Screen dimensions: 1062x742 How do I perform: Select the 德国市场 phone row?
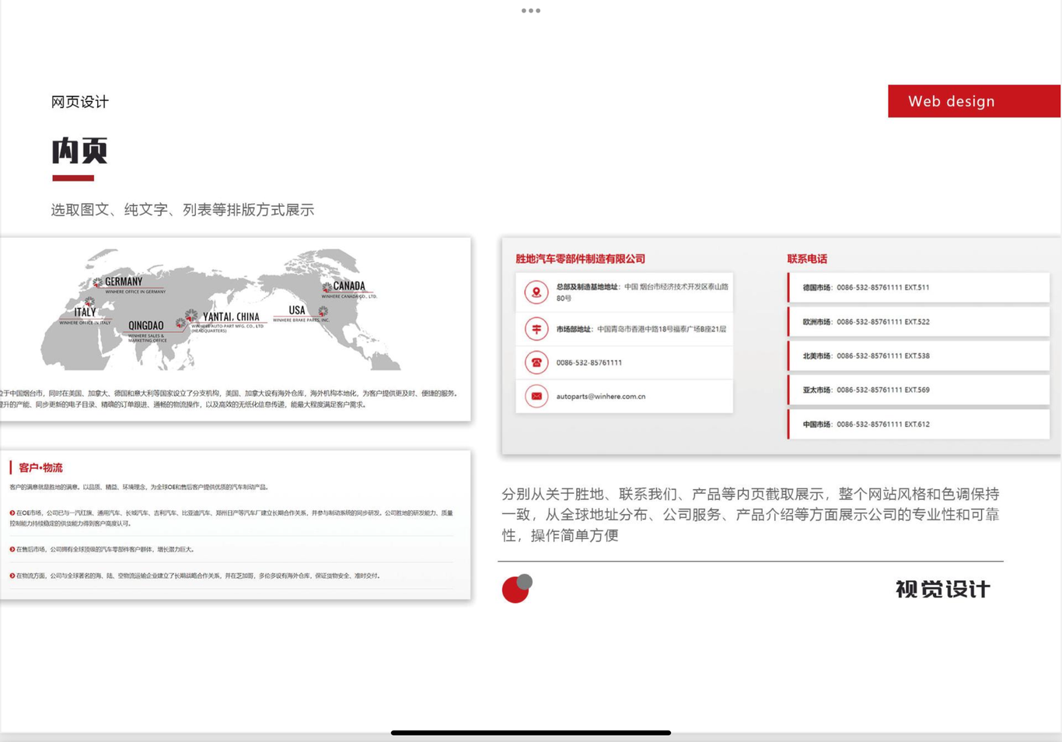click(918, 288)
